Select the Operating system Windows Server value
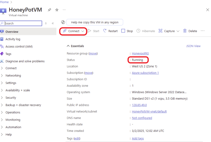 click(x=159, y=92)
